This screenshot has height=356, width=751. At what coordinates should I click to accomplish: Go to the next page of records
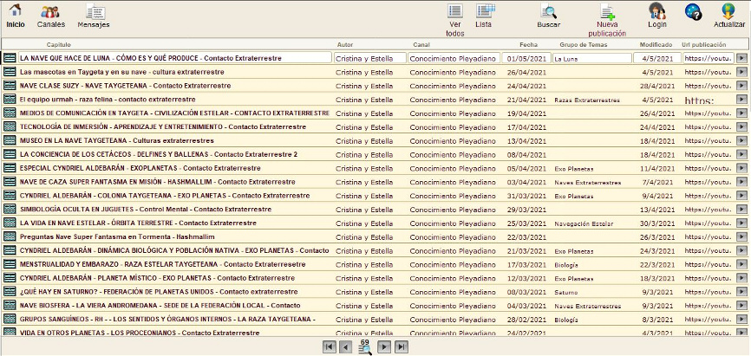point(384,346)
